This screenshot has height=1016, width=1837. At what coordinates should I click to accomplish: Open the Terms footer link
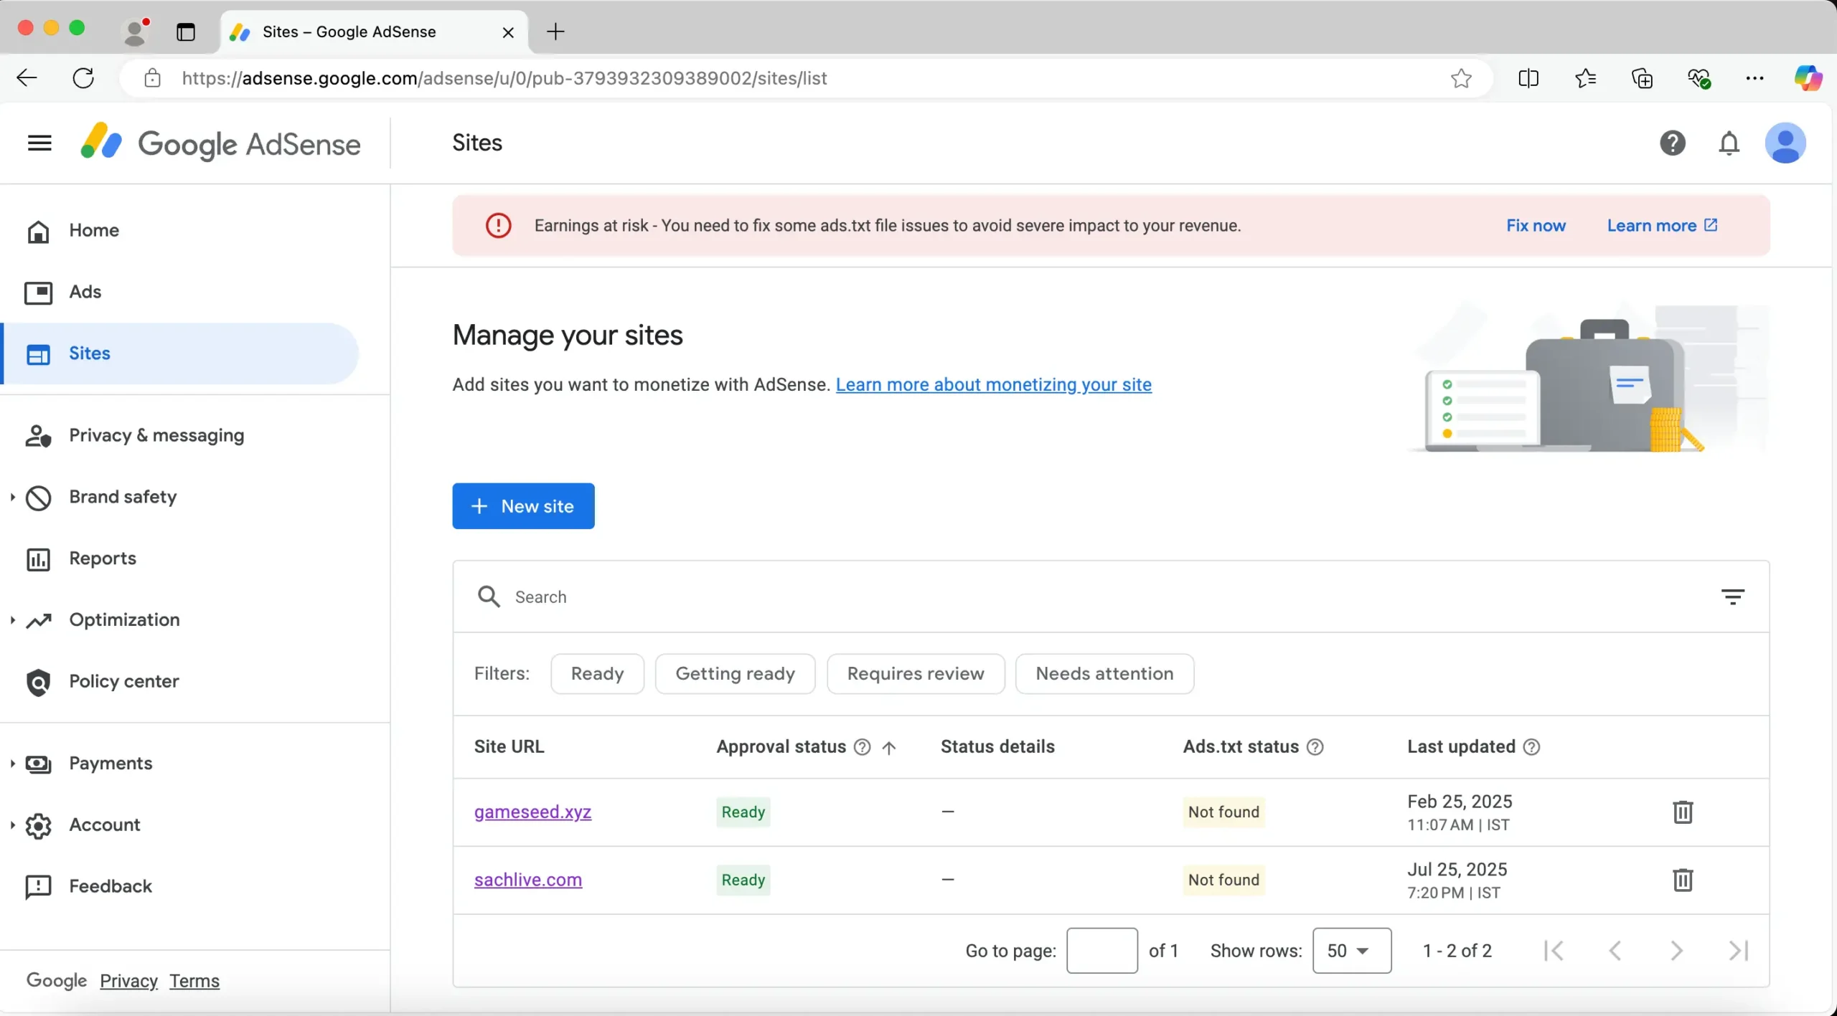click(x=194, y=981)
